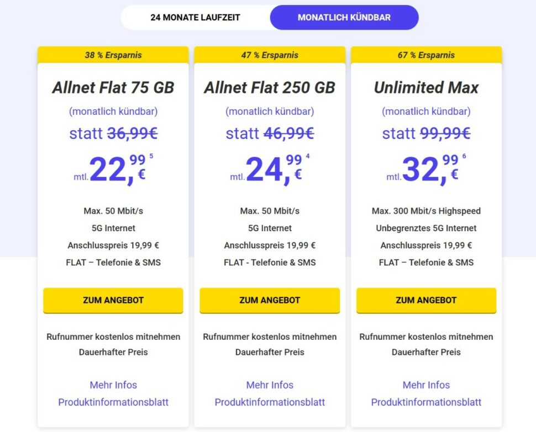Open Produktinformationsblatt for Allnet Flat 75 GB
This screenshot has width=536, height=432.
[113, 402]
